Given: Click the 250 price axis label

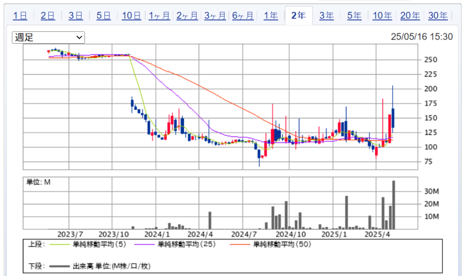Looking at the screenshot, I should [431, 60].
